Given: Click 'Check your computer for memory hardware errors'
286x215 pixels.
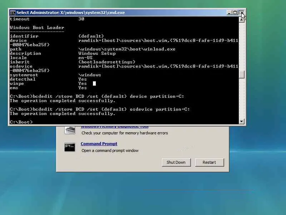Looking at the screenshot, I should (124, 133).
